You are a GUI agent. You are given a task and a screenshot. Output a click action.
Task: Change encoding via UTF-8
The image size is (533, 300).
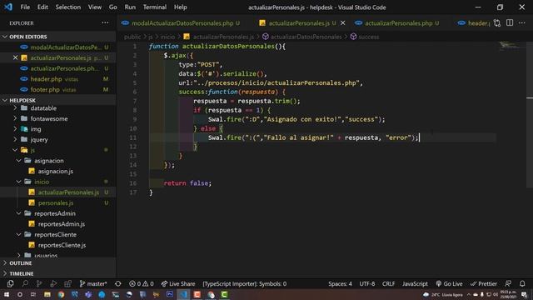coord(367,283)
